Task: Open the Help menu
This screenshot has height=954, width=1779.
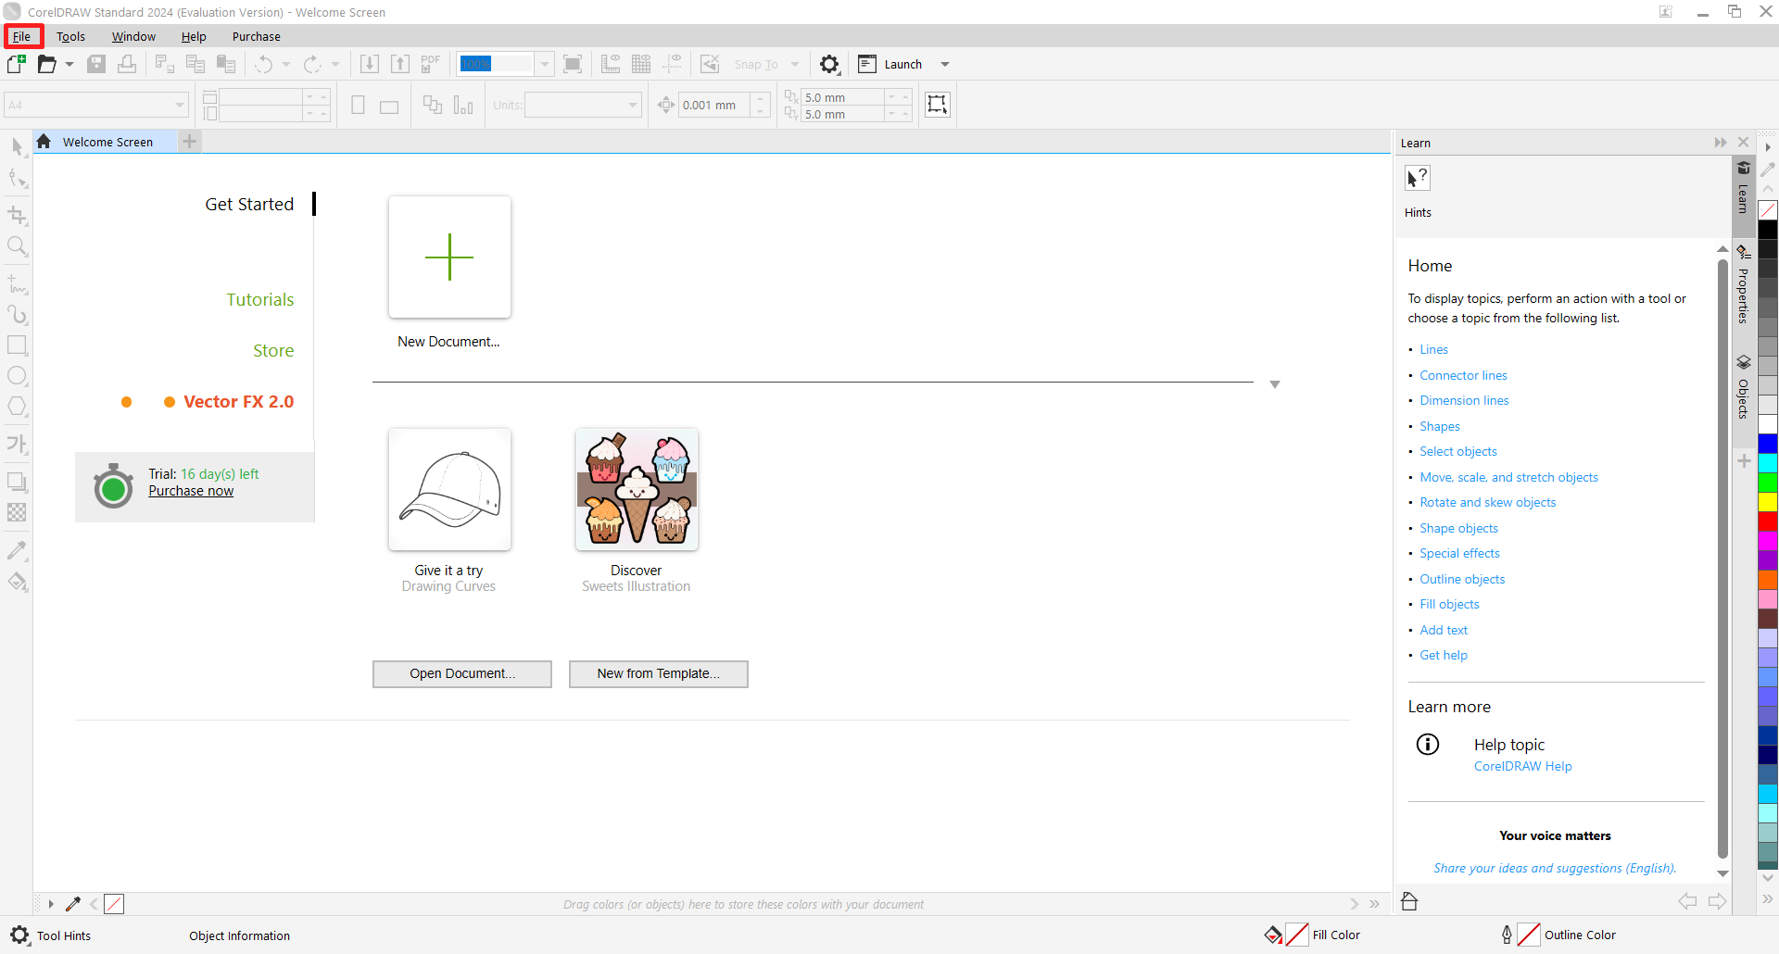Action: (x=194, y=36)
